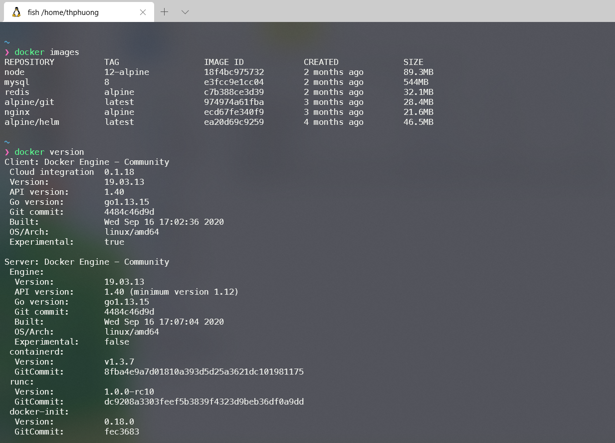
Task: Click the 46.5MB size value
Action: 418,122
